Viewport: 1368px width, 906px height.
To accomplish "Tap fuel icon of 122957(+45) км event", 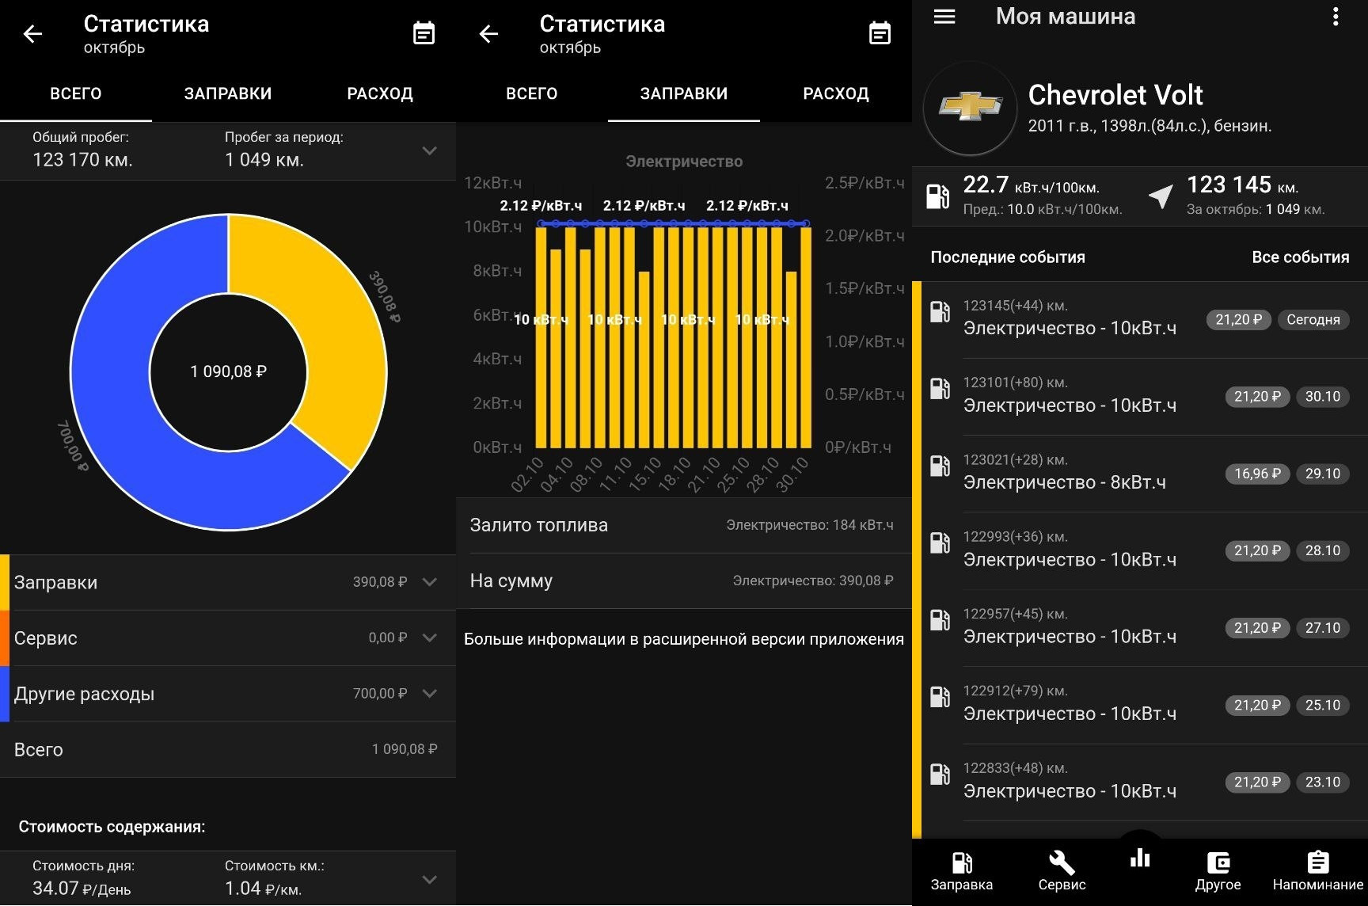I will click(x=940, y=620).
